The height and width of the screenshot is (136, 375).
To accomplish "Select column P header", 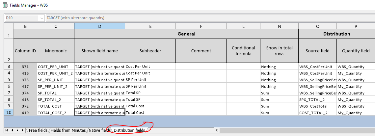I will click(356, 26).
